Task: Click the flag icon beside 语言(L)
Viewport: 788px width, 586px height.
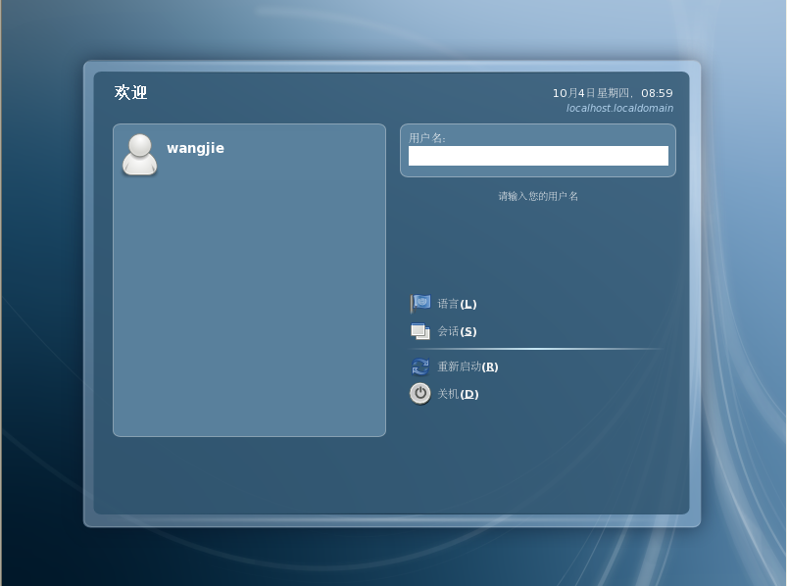Action: click(x=421, y=303)
